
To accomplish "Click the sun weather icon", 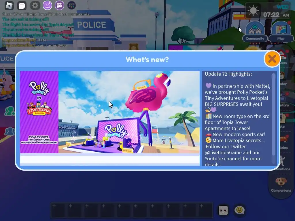I will [253, 10].
